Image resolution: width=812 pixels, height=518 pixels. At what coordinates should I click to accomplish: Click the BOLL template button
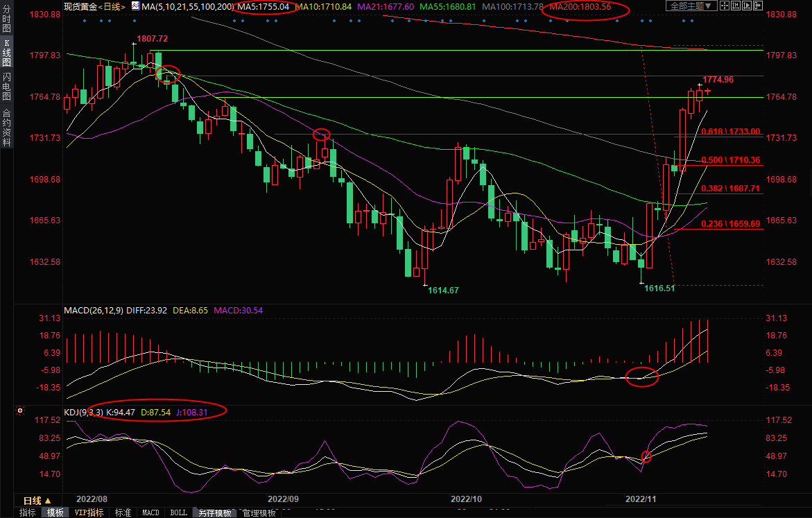178,513
